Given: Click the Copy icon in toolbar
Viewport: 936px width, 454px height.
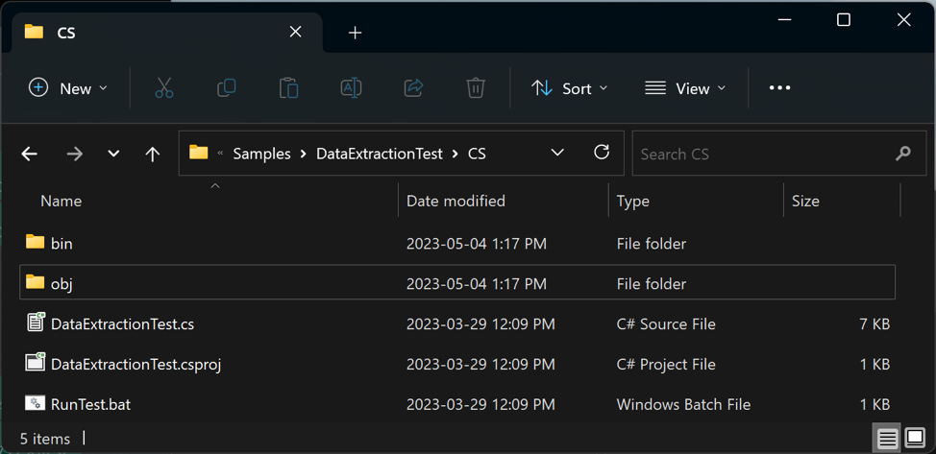Looking at the screenshot, I should click(227, 88).
